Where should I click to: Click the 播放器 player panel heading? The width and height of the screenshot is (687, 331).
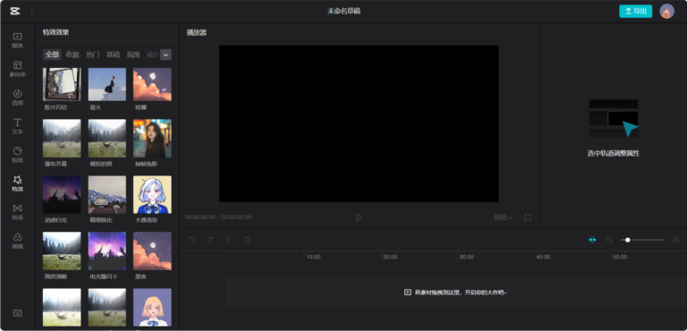[x=197, y=32]
